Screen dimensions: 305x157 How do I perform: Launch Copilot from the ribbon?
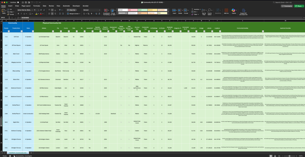click(x=234, y=11)
